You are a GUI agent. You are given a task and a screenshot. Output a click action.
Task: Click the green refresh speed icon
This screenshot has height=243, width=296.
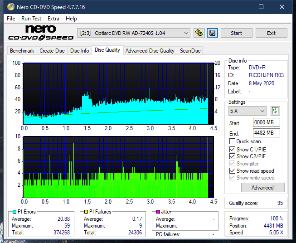click(275, 111)
